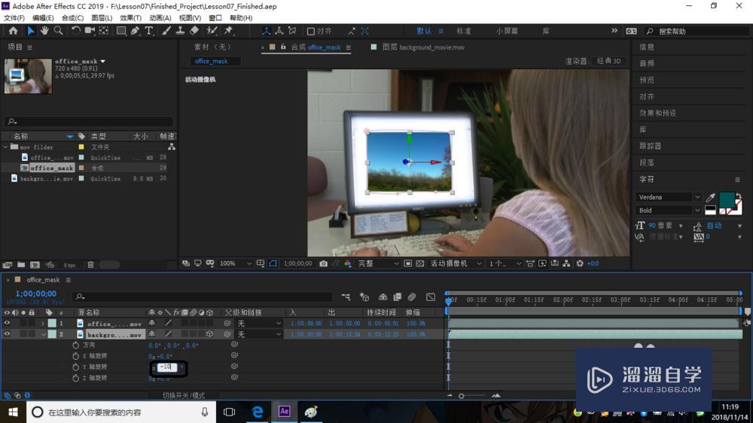Screen dimensions: 753x423
Task: Select the Roto Brush tool
Action: (x=212, y=31)
